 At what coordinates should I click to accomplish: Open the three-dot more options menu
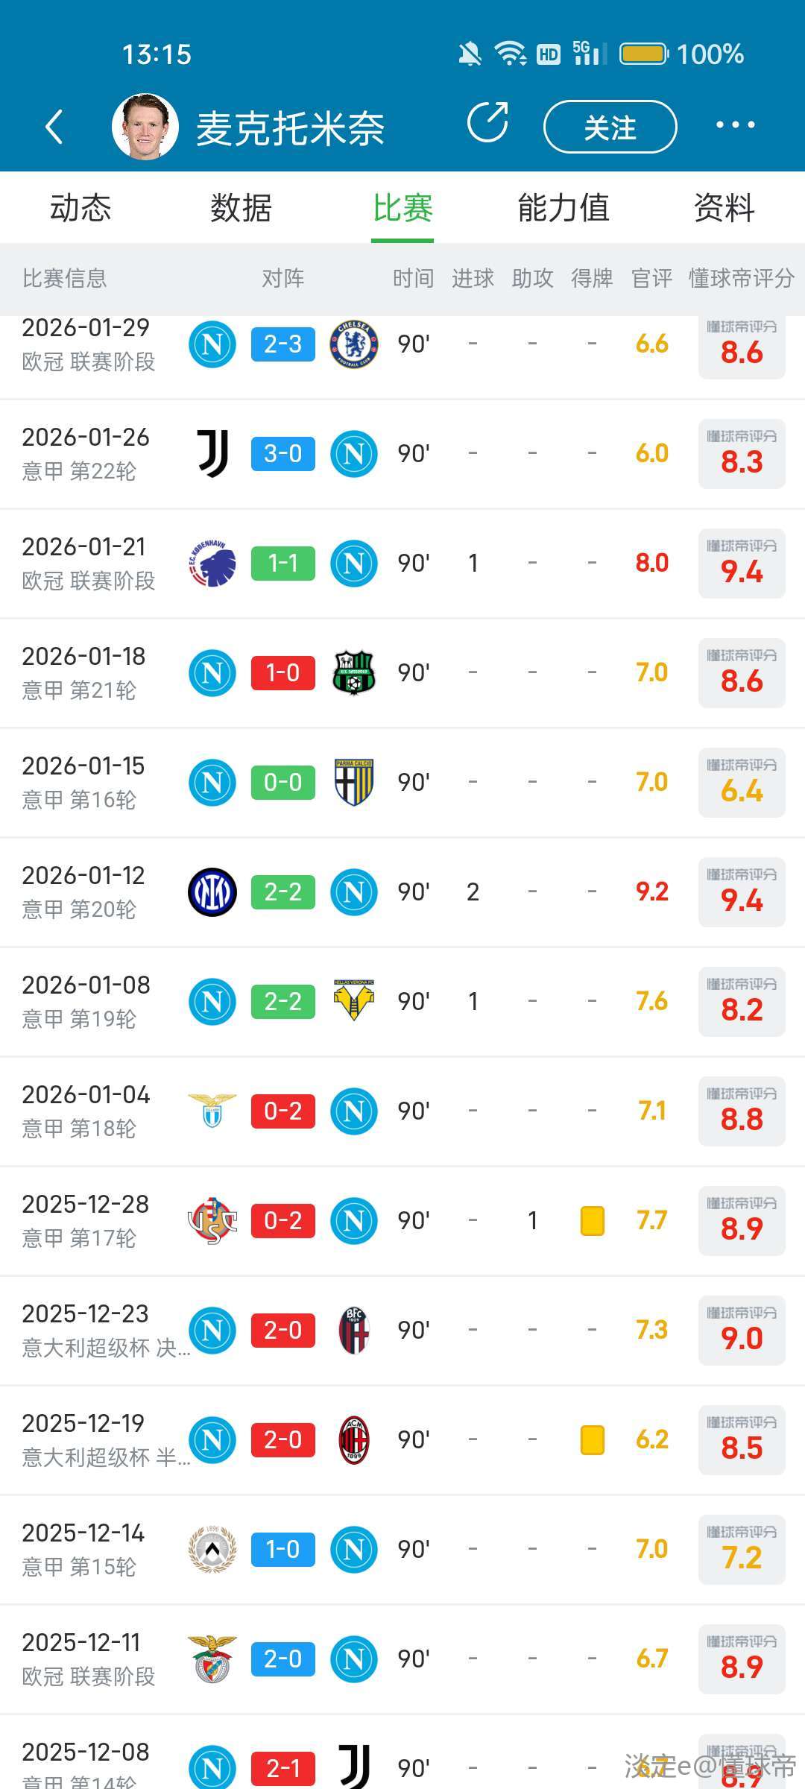tap(735, 125)
